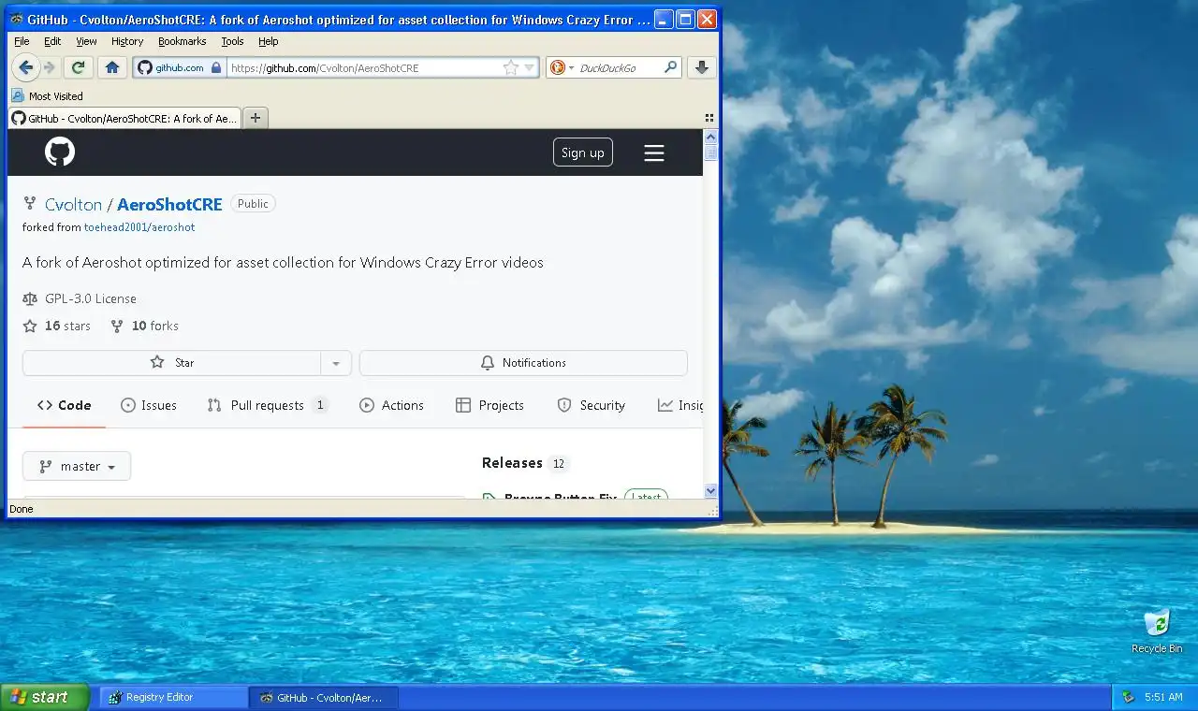The image size is (1198, 711).
Task: Go back using the browser back arrow
Action: 26,67
